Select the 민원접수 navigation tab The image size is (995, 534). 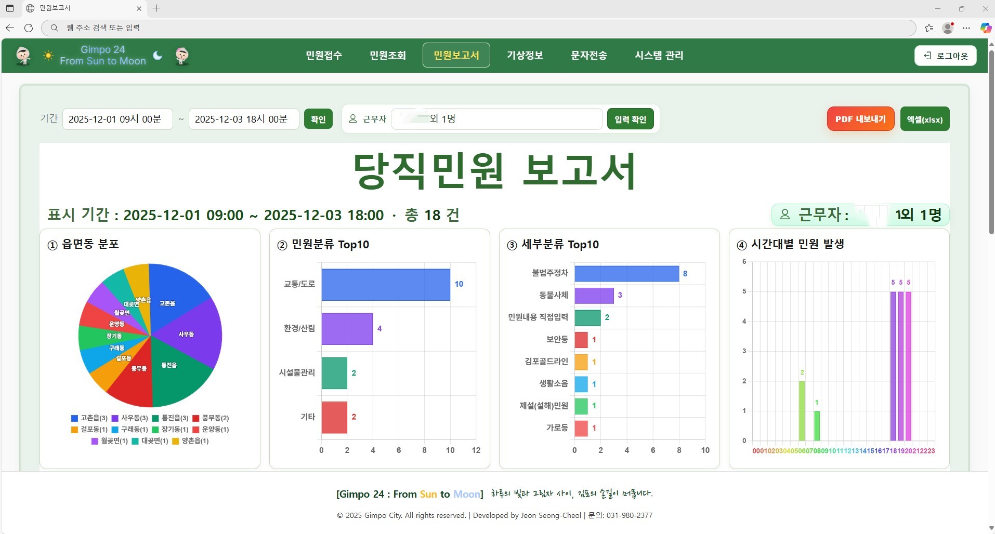click(x=323, y=56)
